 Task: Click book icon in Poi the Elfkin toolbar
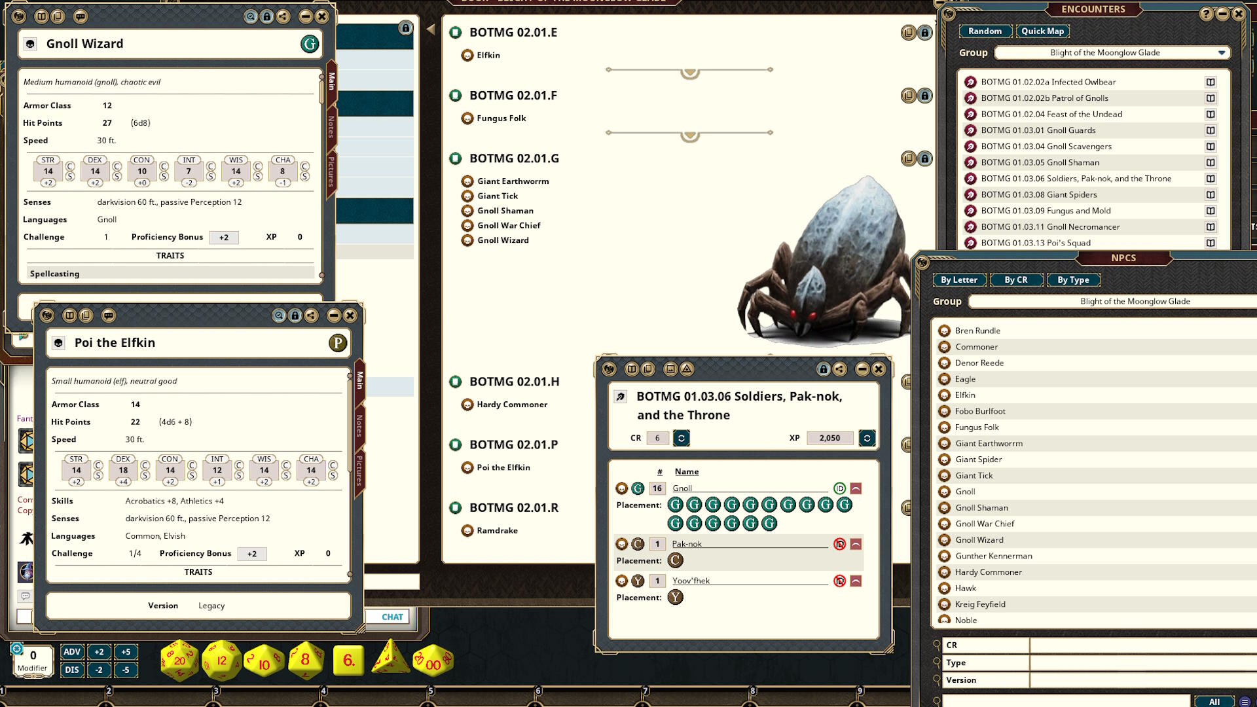69,316
